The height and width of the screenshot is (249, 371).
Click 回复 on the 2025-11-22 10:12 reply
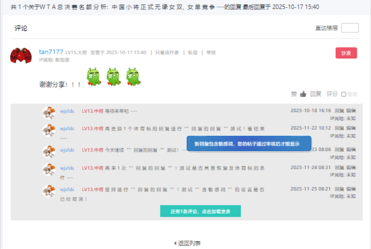pos(339,128)
